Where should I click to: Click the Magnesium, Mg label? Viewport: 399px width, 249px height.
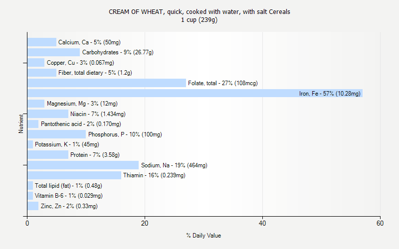[82, 104]
